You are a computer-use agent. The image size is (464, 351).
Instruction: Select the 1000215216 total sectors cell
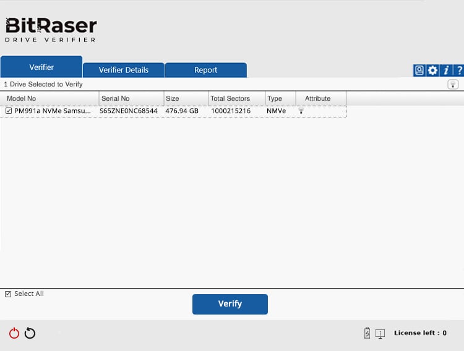tap(231, 111)
